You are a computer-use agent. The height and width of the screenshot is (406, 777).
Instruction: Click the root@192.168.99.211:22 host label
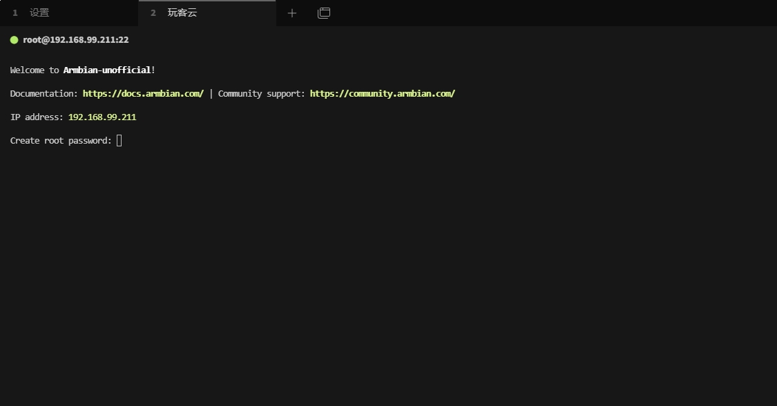point(76,40)
